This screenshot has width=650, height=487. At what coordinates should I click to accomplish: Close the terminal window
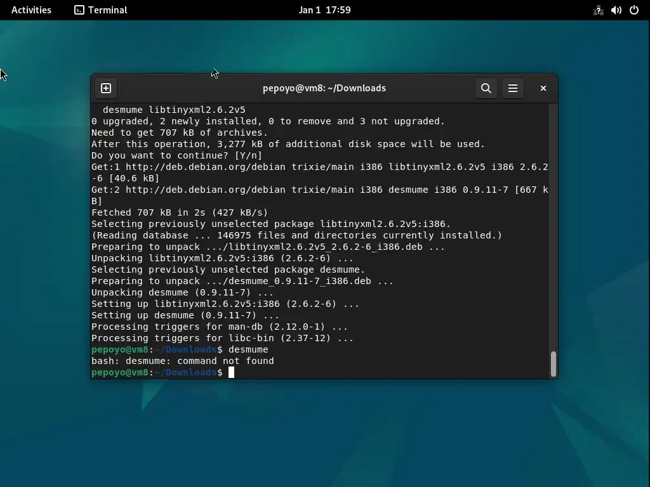pos(543,88)
